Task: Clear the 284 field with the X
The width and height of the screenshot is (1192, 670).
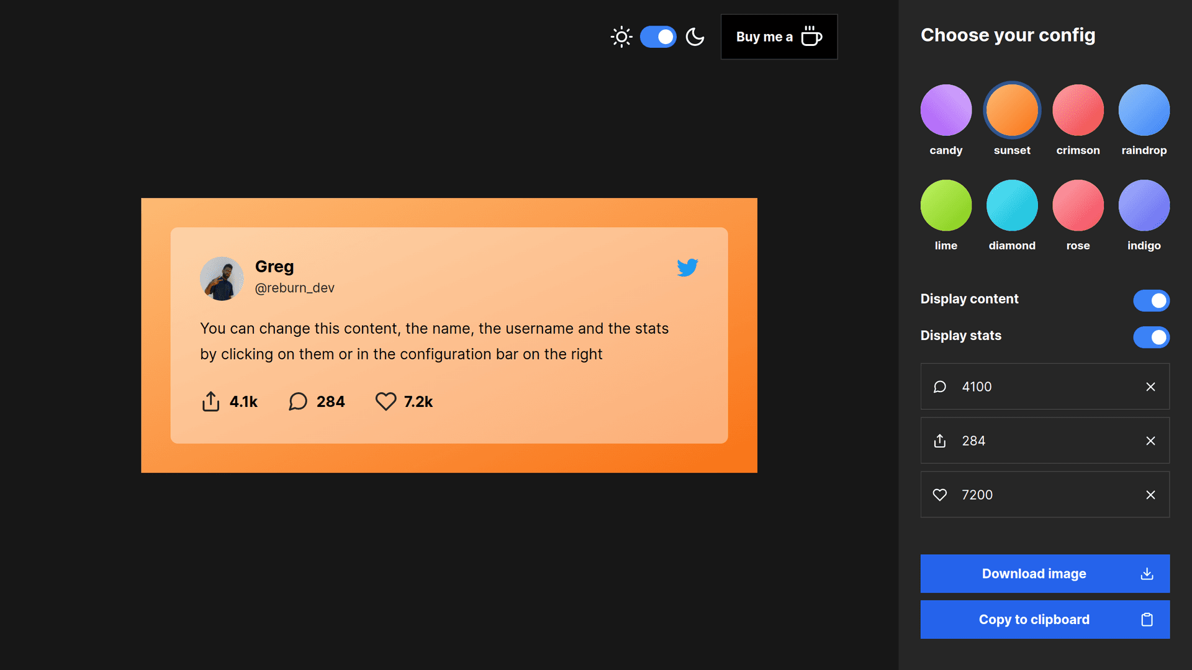Action: (x=1150, y=440)
